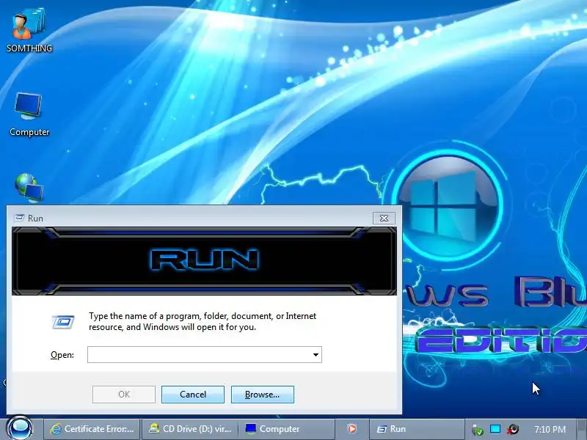Switch to Certificate Error Internet Explorer window
Screen dimensions: 587x440
[x=92, y=429]
